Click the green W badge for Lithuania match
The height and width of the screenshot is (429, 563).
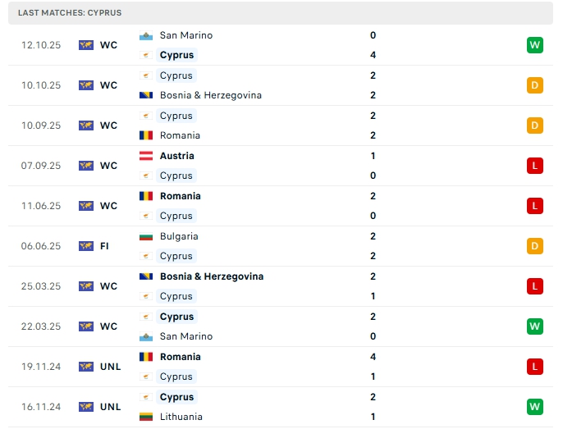(x=535, y=407)
